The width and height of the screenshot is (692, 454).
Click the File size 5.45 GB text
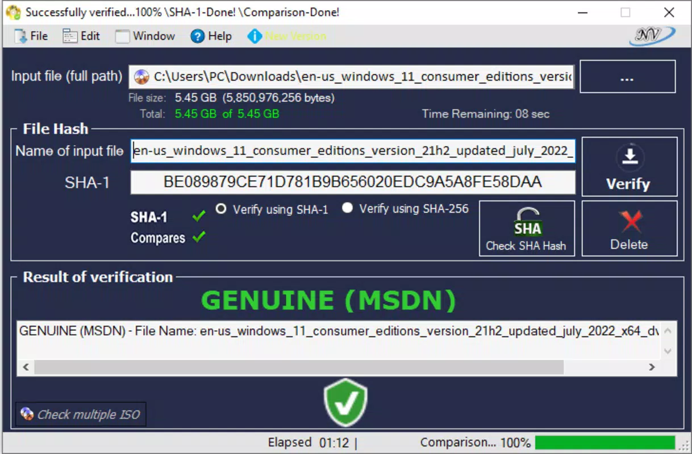(255, 98)
